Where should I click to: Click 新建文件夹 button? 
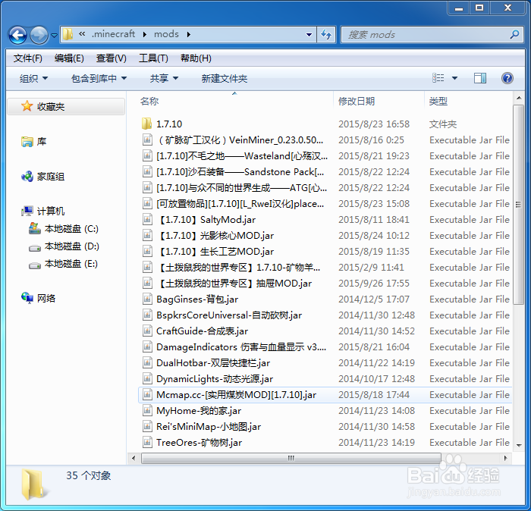coord(225,79)
